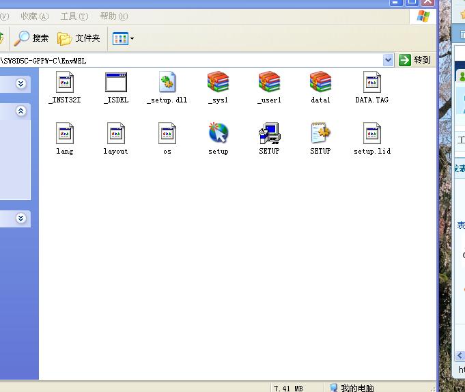
Task: Open the 帮助(H) menu
Action: click(113, 16)
